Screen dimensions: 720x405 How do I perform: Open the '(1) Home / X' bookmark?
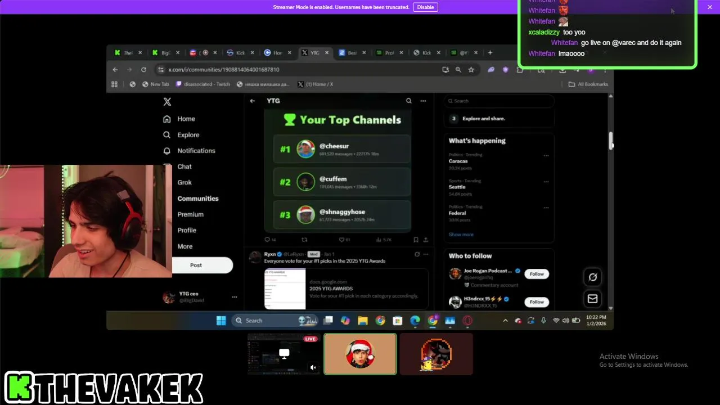316,84
